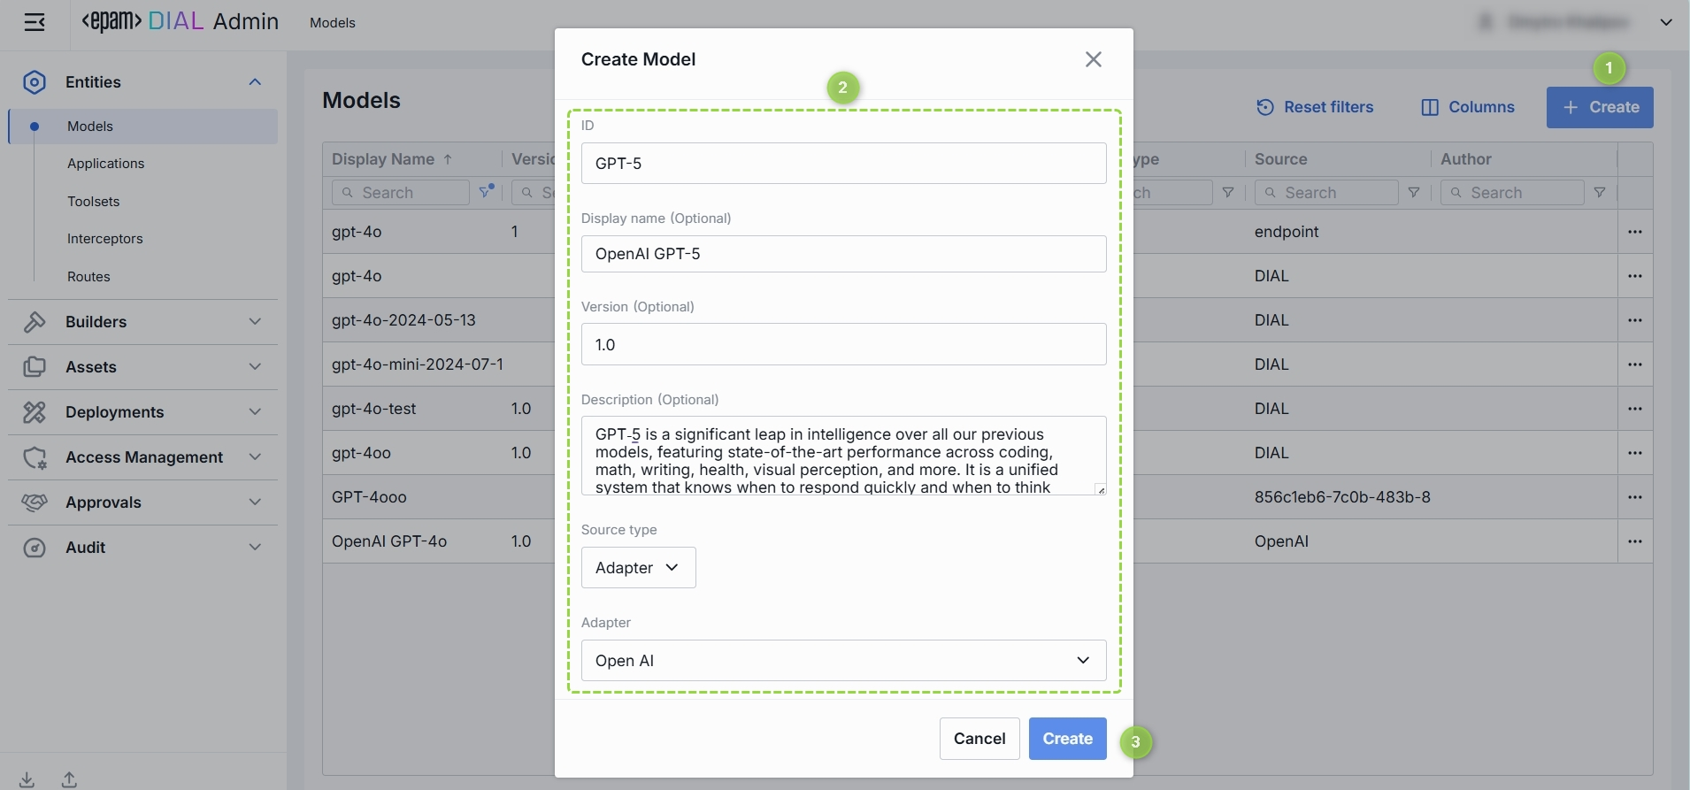Expand the Access Management section
This screenshot has width=1690, height=790.
[x=142, y=457]
